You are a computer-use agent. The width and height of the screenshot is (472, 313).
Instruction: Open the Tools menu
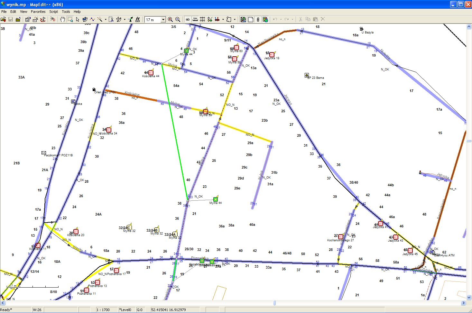(66, 12)
